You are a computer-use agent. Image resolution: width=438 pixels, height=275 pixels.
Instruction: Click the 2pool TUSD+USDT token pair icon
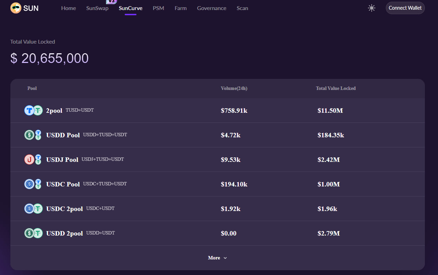tap(33, 110)
